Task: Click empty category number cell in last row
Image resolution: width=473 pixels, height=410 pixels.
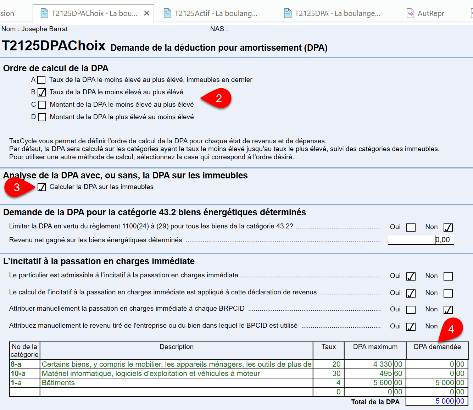Action: (x=24, y=392)
